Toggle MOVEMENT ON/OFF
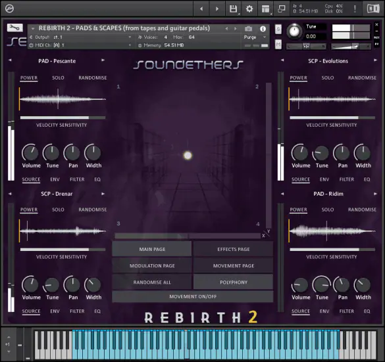Screen dimensions: 385x362 pyautogui.click(x=193, y=296)
